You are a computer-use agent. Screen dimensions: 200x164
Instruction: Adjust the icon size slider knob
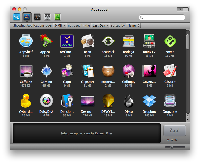click(x=172, y=147)
